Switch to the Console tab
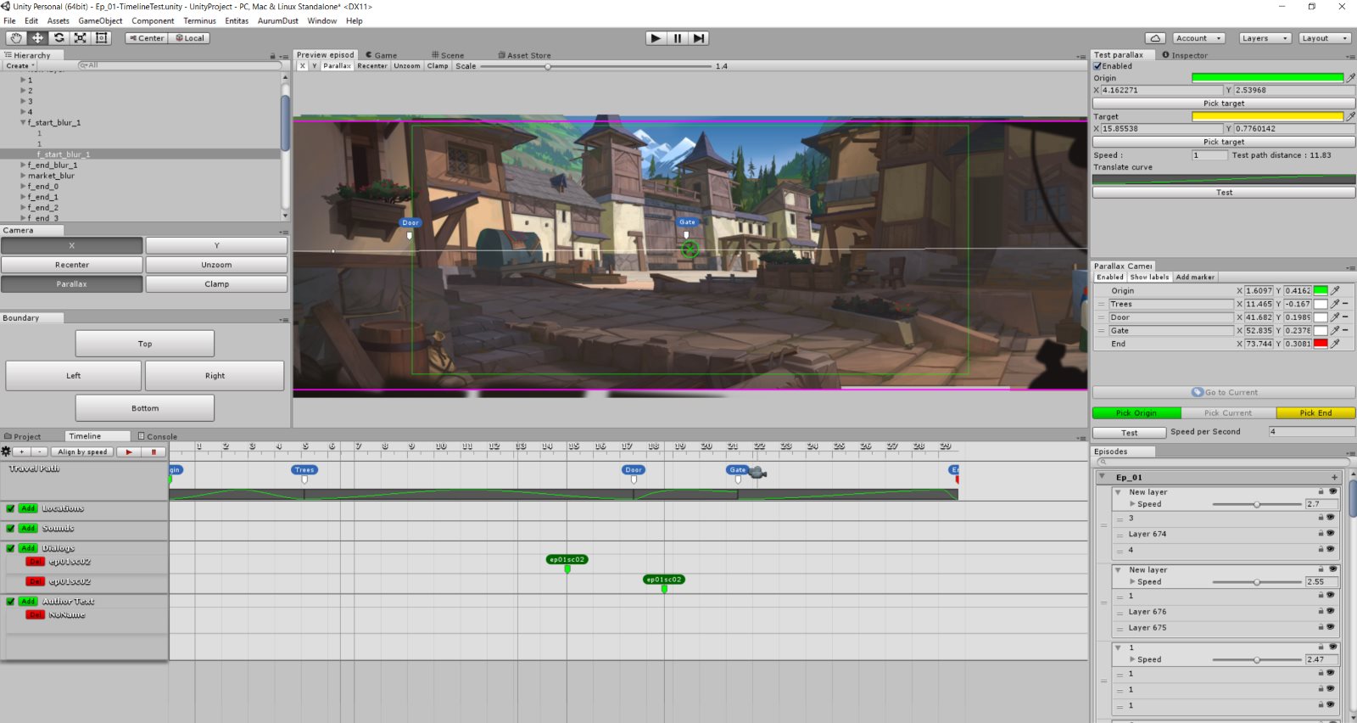This screenshot has width=1357, height=723. 158,436
